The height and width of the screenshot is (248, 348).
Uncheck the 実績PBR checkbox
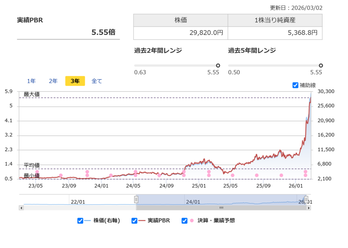pos(134,220)
